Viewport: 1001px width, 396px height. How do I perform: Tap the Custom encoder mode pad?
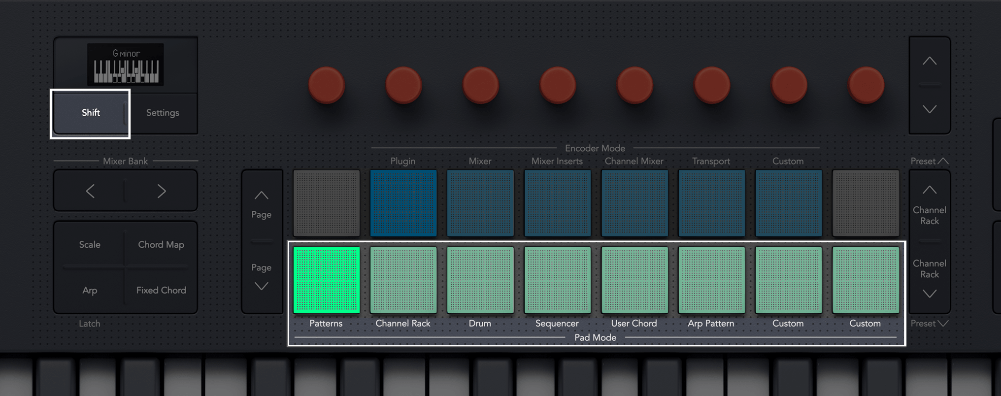point(789,203)
